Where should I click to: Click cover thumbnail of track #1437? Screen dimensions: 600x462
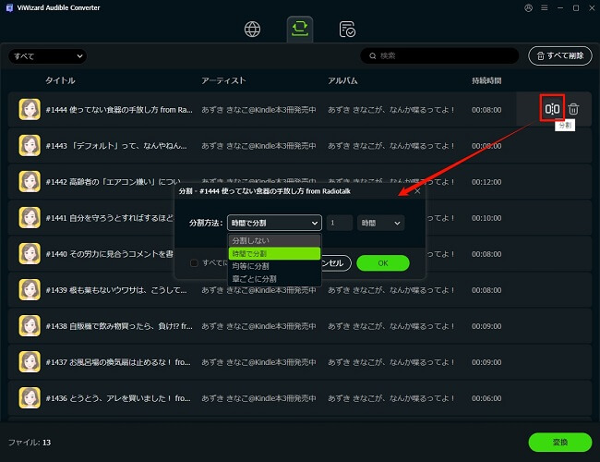(30, 361)
